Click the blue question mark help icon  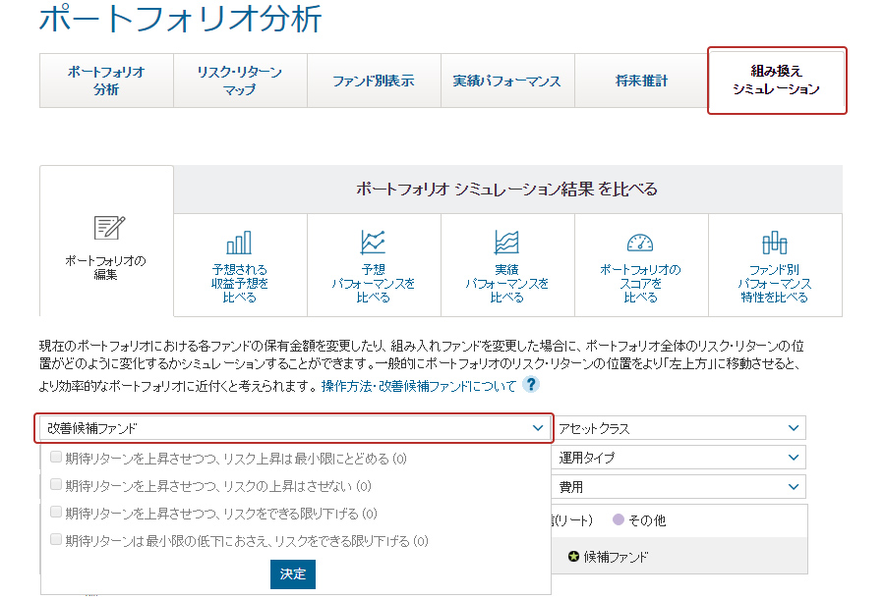[x=531, y=385]
